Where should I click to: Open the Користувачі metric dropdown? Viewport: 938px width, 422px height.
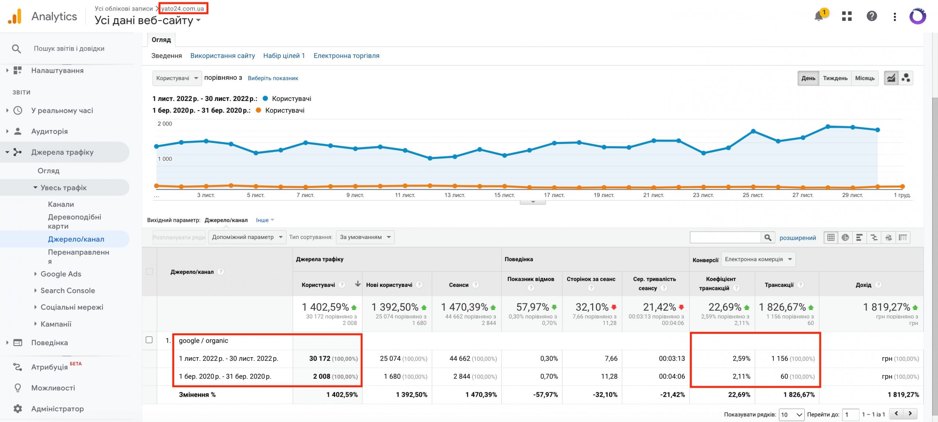click(x=177, y=78)
